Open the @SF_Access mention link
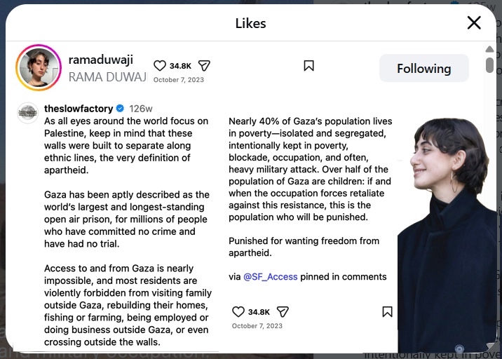502x359 pixels. [x=270, y=277]
